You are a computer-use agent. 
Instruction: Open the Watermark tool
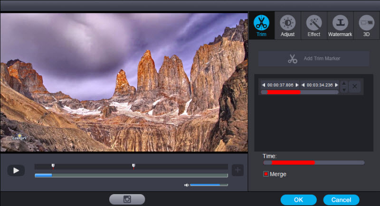coord(340,26)
